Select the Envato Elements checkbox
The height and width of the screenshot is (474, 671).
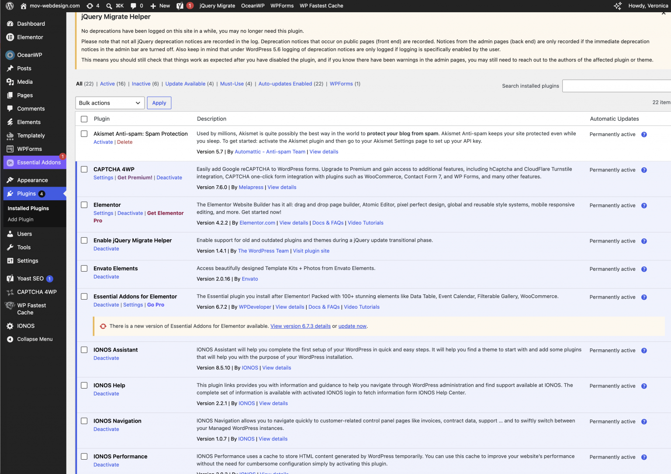click(x=84, y=269)
